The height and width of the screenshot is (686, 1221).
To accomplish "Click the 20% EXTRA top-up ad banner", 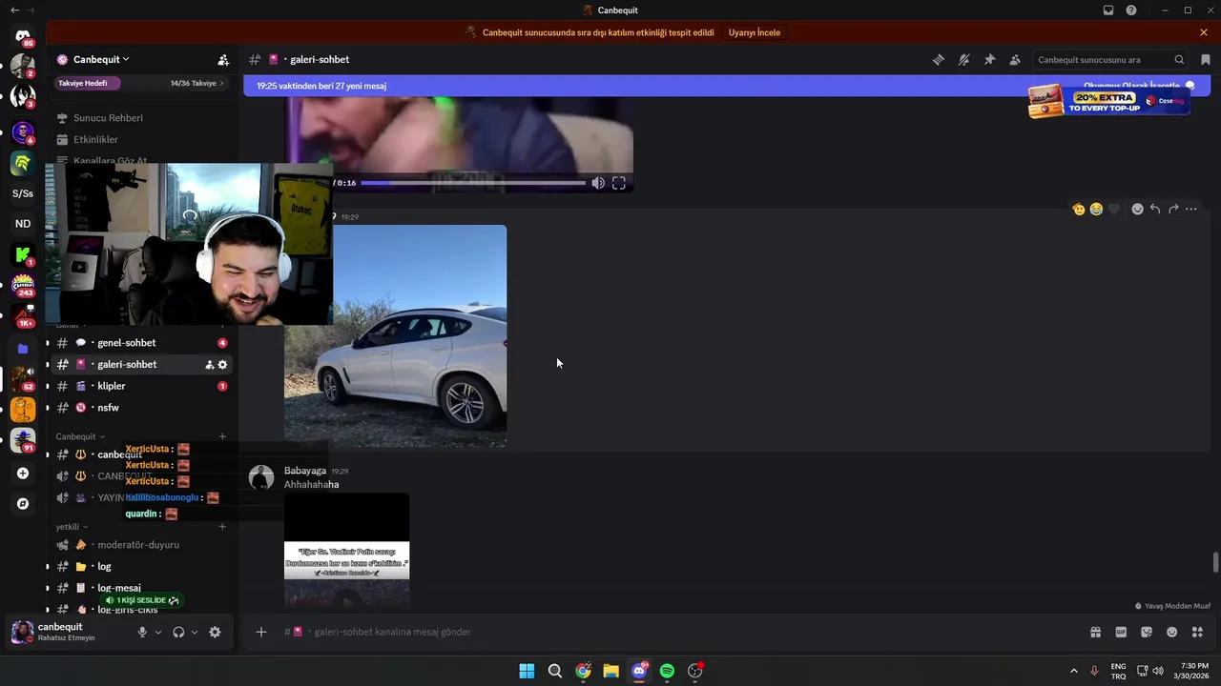I will tap(1109, 101).
